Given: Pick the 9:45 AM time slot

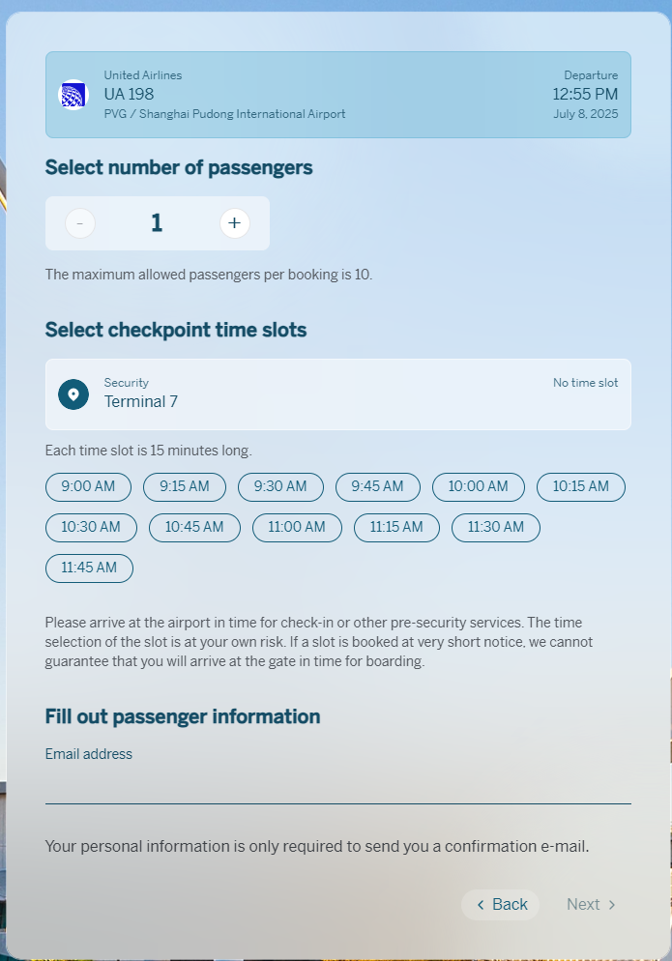Looking at the screenshot, I should click(x=377, y=487).
